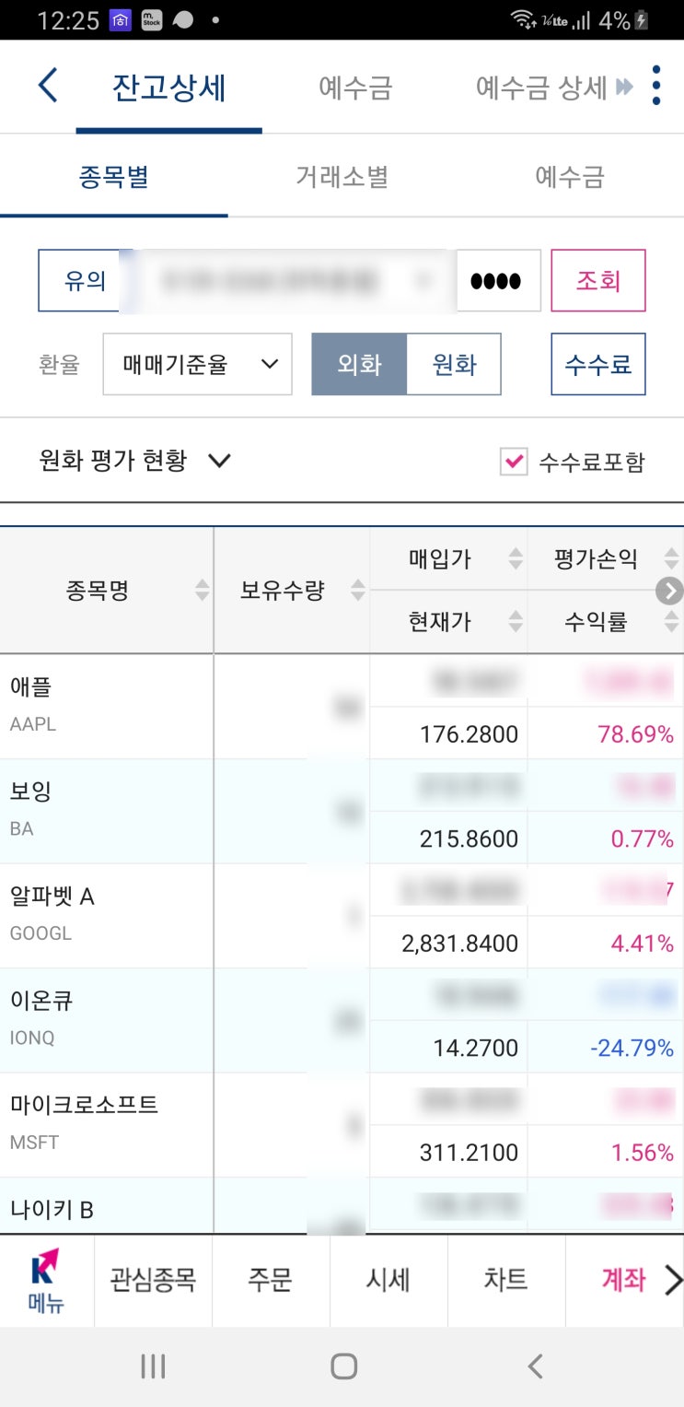Switch to 원화 currency toggle
The image size is (684, 1407).
pyautogui.click(x=454, y=364)
